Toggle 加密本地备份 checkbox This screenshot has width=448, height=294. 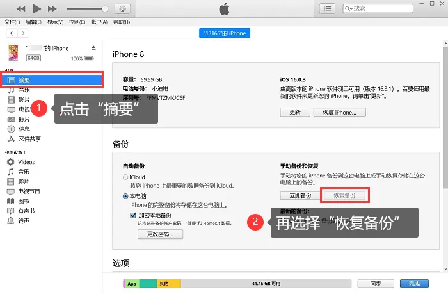133,215
